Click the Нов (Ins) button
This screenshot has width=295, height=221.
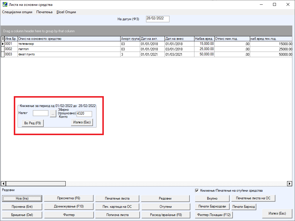(22, 198)
